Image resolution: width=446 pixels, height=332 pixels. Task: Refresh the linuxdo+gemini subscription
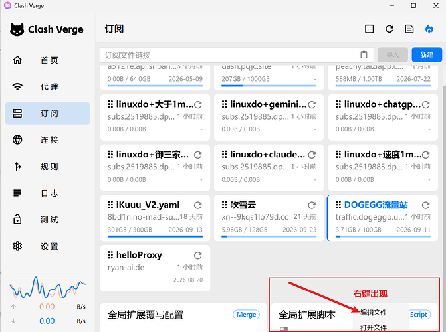(x=312, y=105)
